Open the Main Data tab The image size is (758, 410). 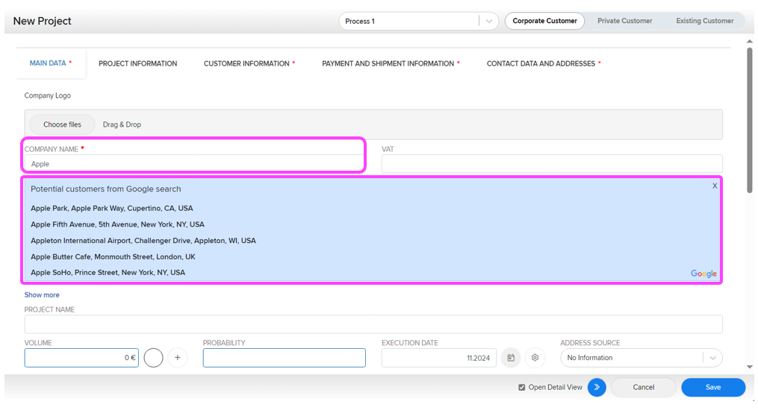(x=50, y=63)
